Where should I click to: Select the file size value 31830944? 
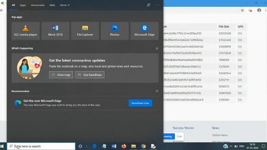225,73
